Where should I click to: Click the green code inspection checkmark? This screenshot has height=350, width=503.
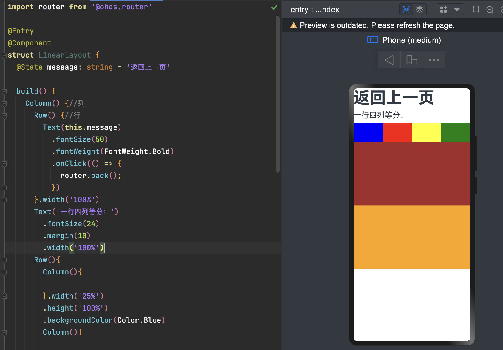[x=274, y=7]
